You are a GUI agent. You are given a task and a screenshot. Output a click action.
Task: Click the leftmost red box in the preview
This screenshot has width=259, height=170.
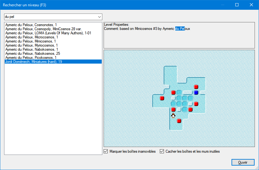[162, 98]
